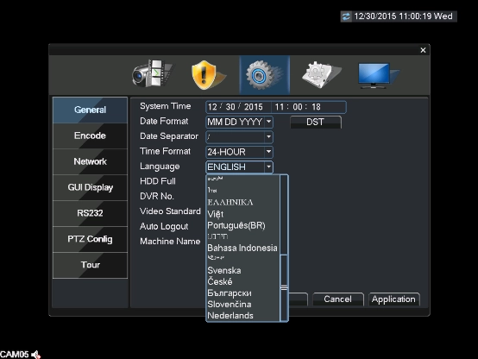Open the PTZ Config tab
This screenshot has height=359, width=478.
(90, 239)
